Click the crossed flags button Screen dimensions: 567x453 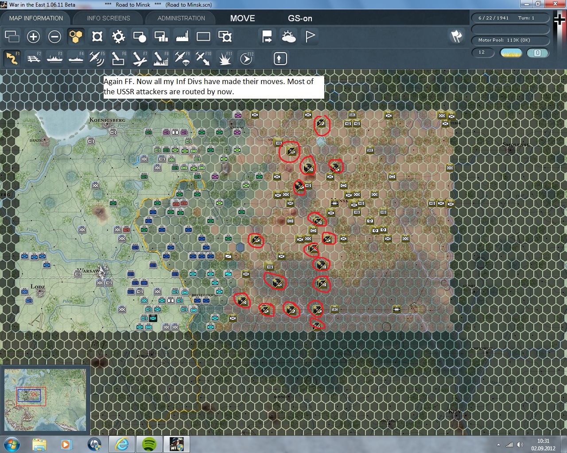[x=456, y=36]
